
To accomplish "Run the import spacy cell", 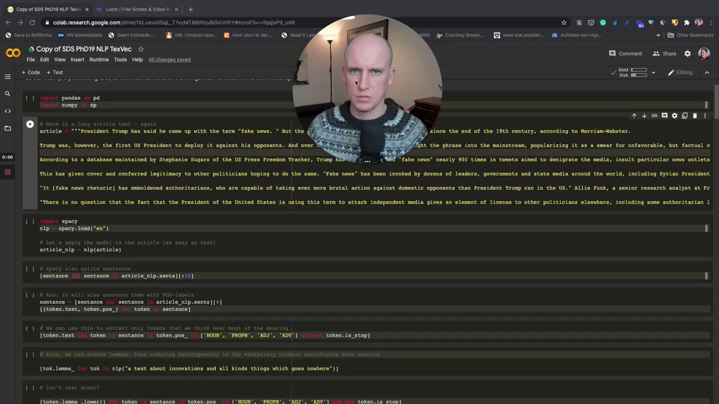I will coord(30,222).
